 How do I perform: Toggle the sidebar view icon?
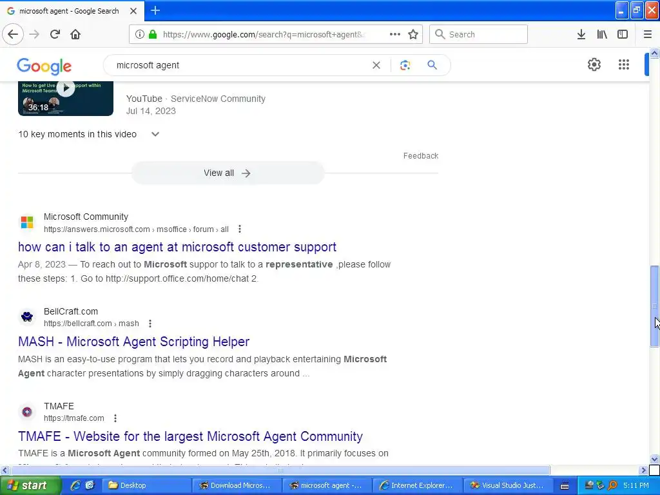click(x=622, y=34)
